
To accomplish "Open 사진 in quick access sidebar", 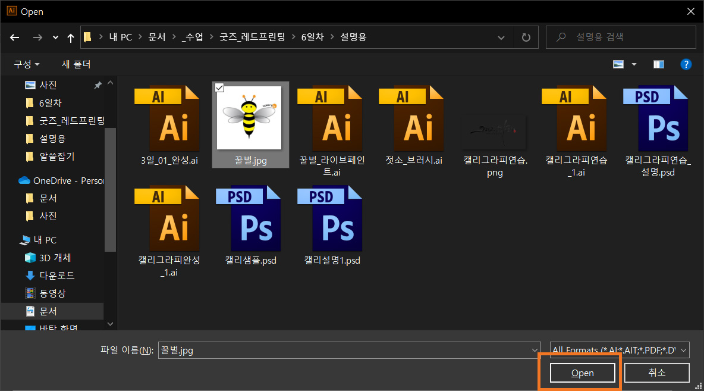I will [48, 85].
